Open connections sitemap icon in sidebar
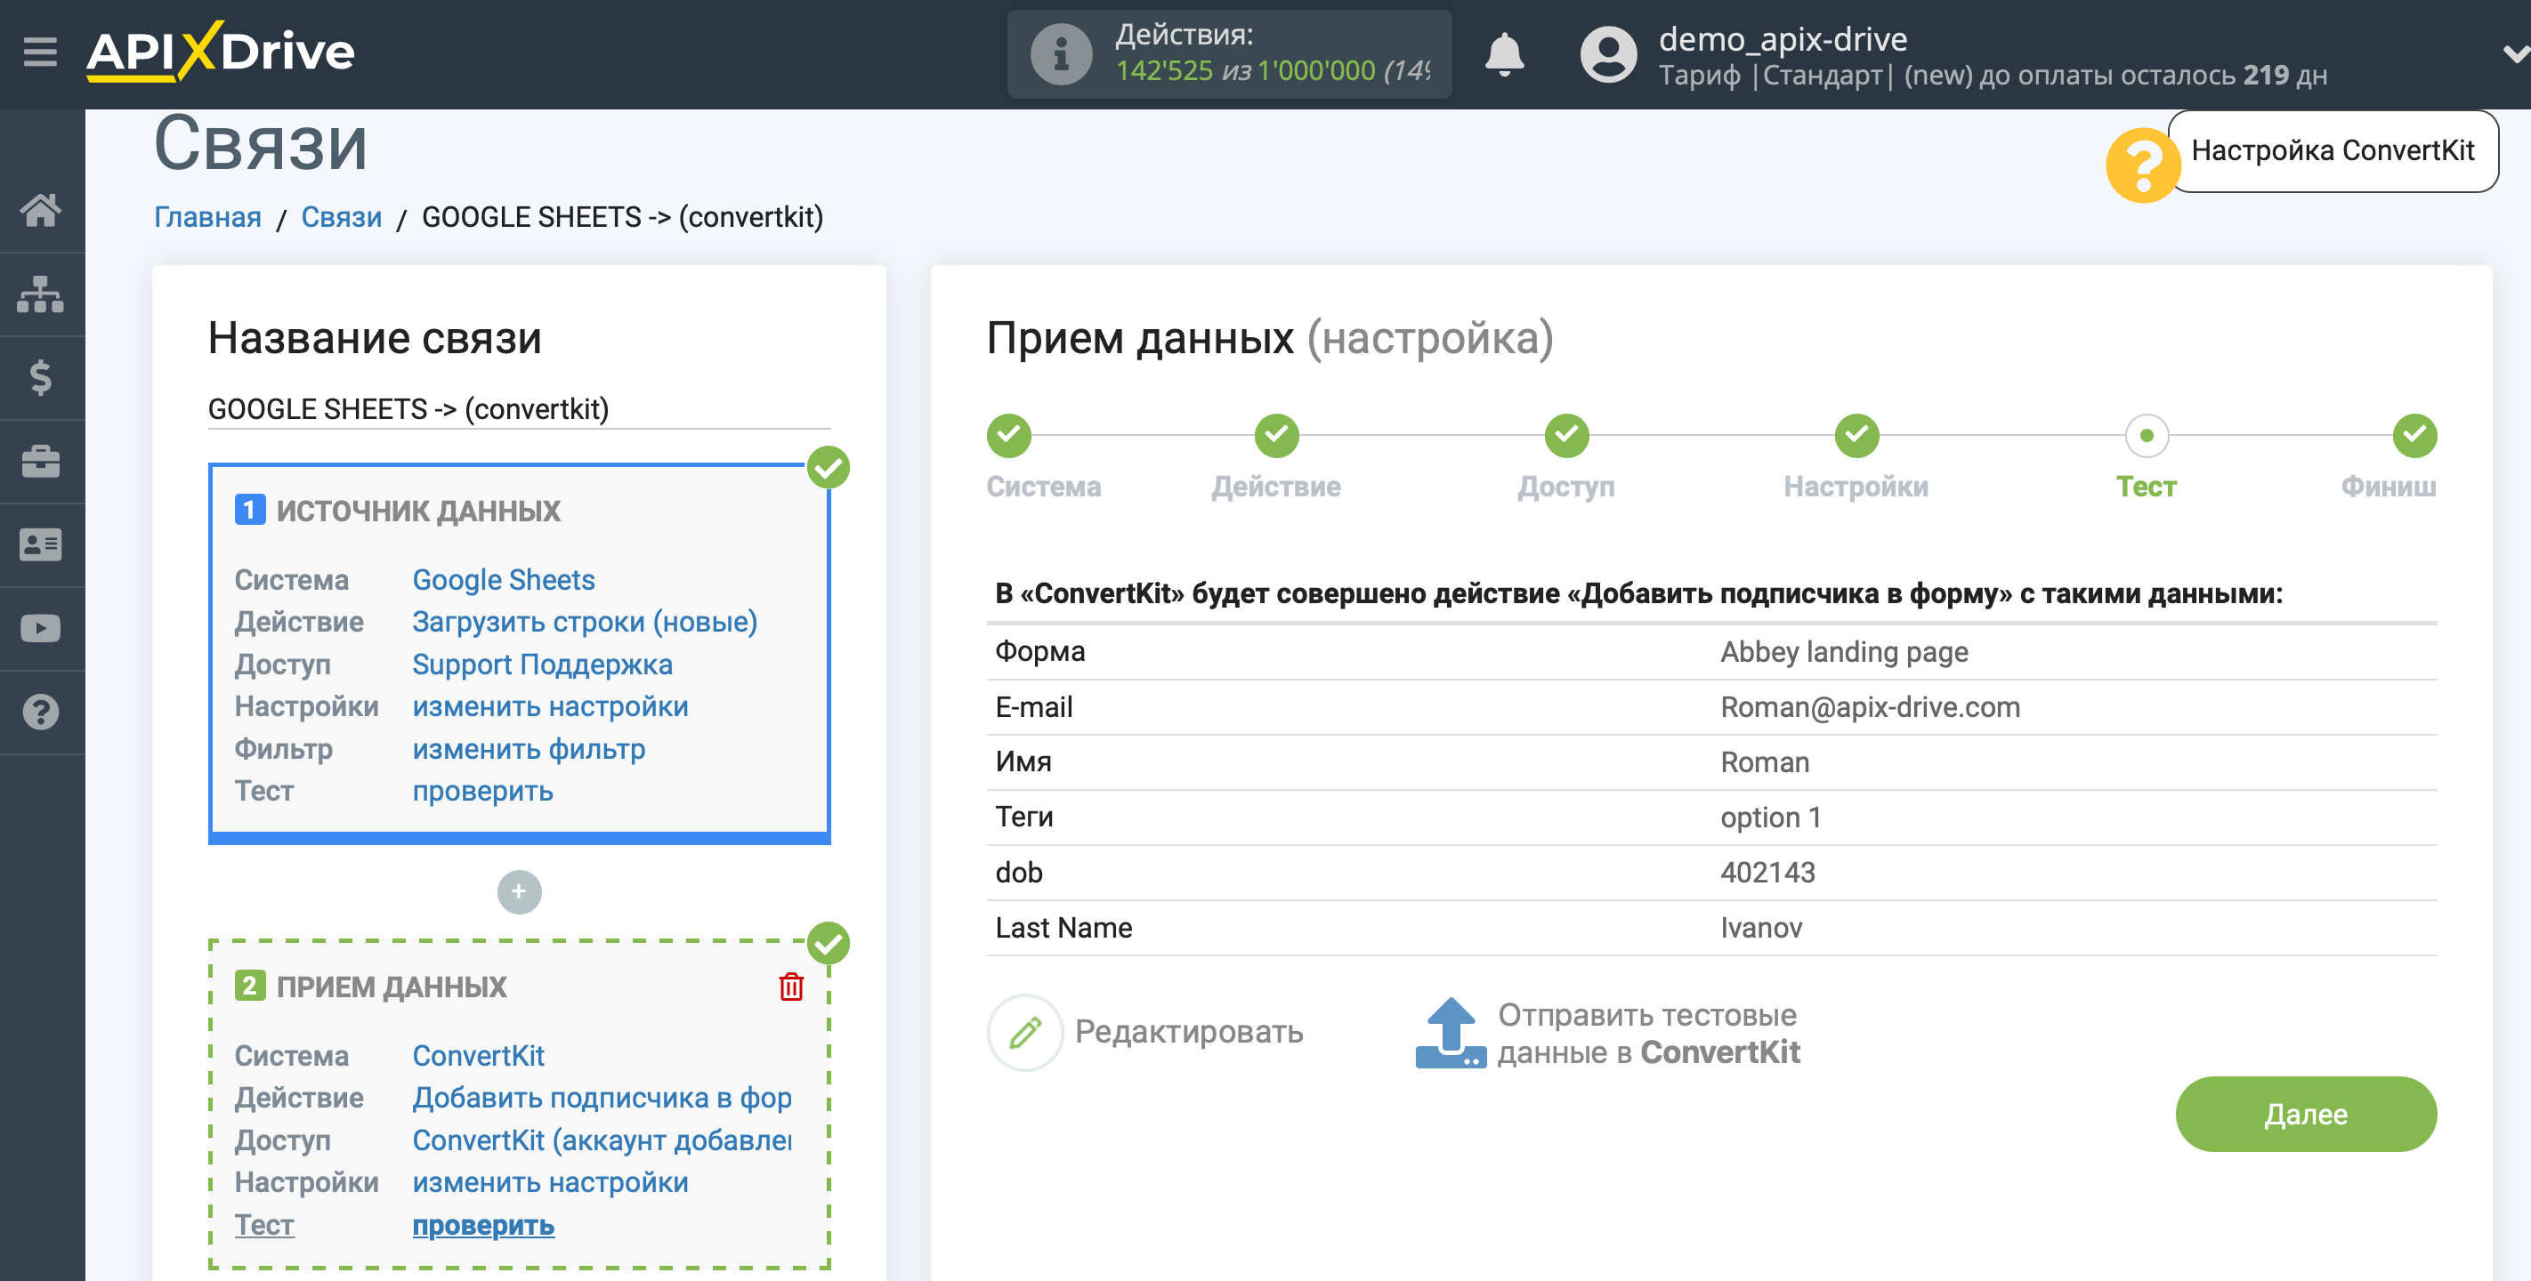This screenshot has width=2531, height=1281. 40,294
